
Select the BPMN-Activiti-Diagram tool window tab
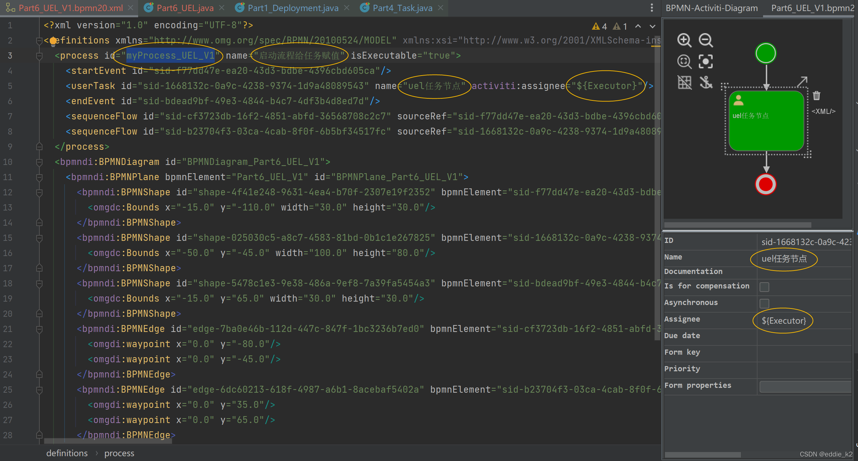(712, 8)
